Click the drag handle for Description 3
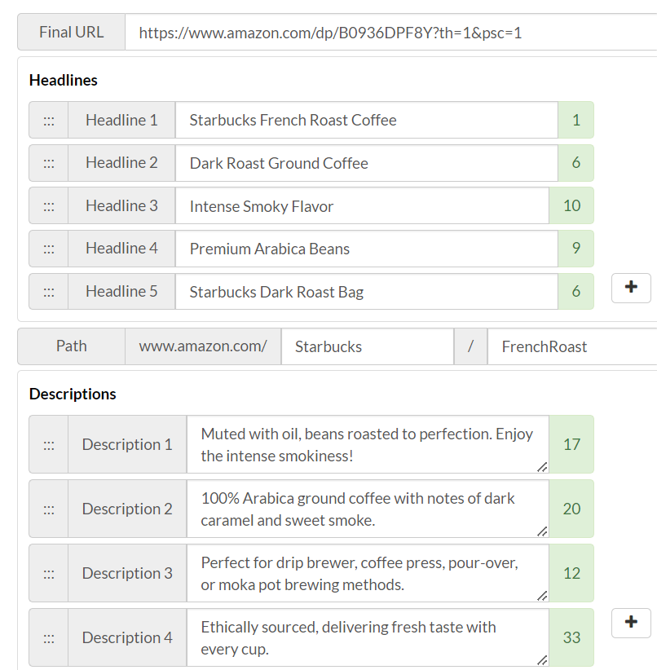657x670 pixels. coord(49,573)
